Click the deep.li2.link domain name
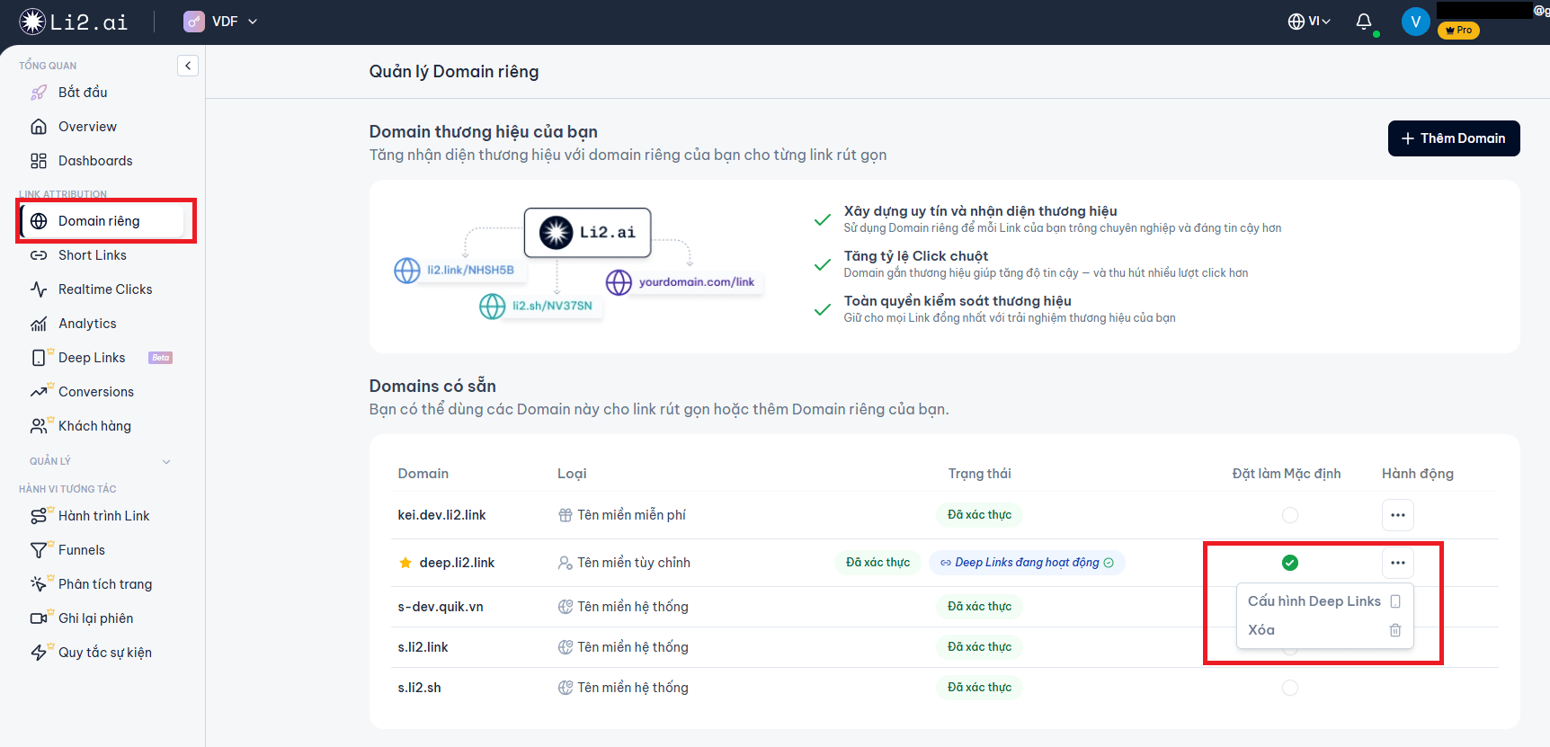The height and width of the screenshot is (747, 1550). click(457, 563)
